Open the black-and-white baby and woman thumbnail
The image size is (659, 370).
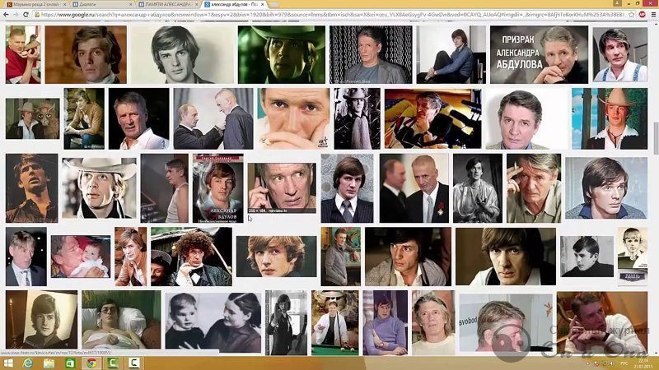point(213,322)
